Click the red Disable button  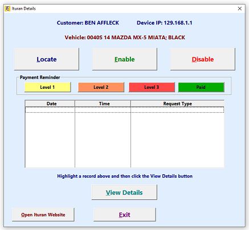(203, 59)
